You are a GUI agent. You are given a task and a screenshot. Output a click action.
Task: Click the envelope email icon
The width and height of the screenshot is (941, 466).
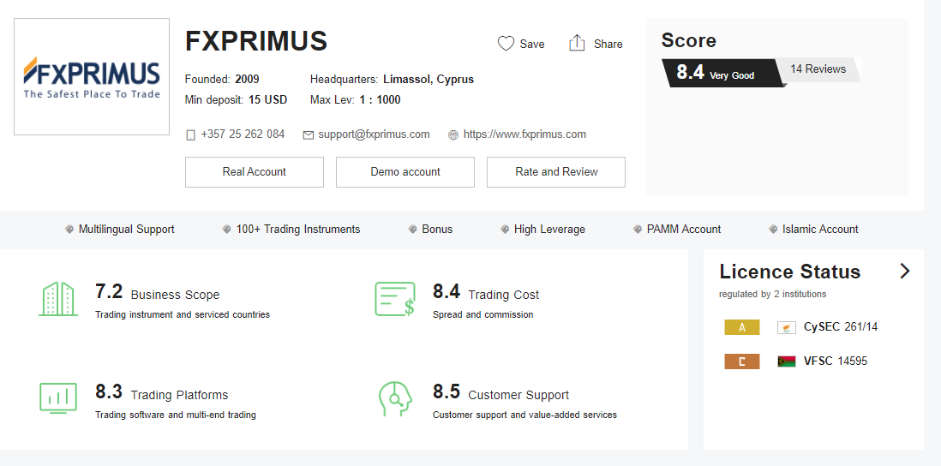coord(308,134)
